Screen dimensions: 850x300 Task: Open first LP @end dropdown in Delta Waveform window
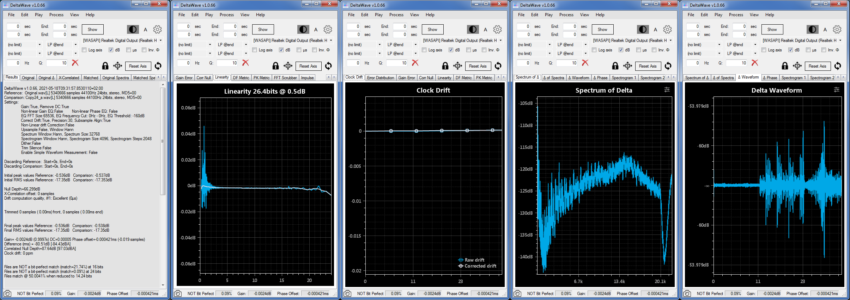741,45
